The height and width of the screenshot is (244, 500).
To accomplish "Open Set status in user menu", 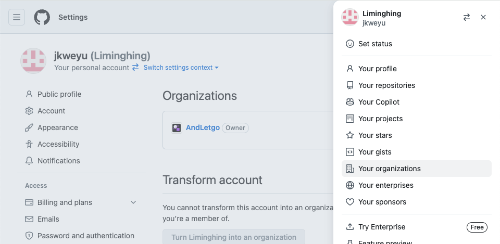I will [x=417, y=44].
